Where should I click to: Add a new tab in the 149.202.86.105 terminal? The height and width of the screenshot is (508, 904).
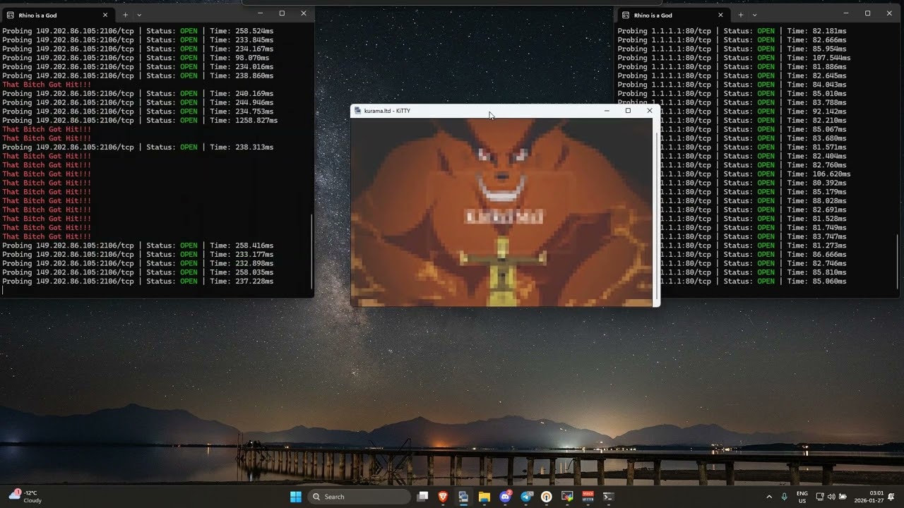(125, 15)
